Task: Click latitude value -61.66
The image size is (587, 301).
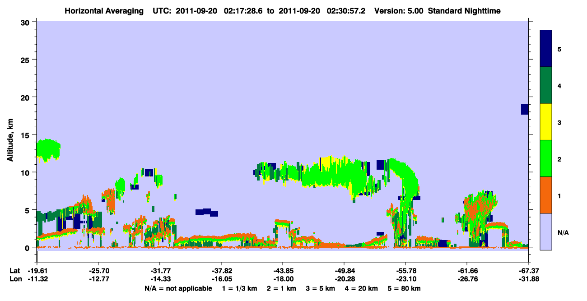Action: 467,271
